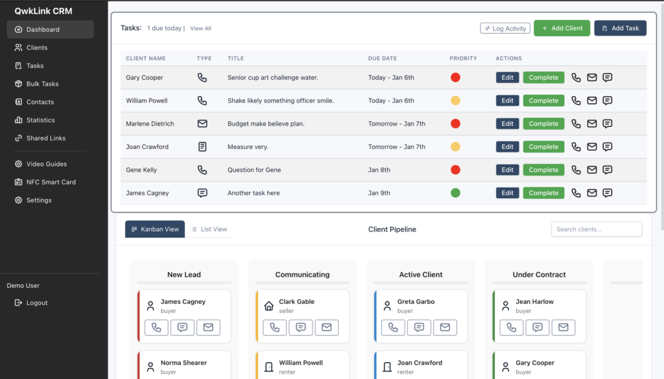Edit Marlene Dietrich's task
The width and height of the screenshot is (664, 379).
coord(507,124)
